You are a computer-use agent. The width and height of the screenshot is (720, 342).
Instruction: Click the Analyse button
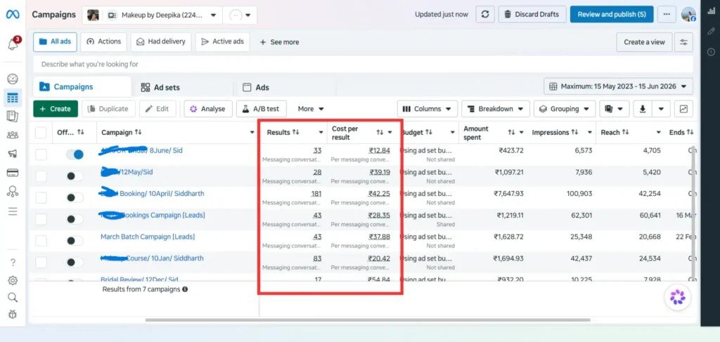208,109
